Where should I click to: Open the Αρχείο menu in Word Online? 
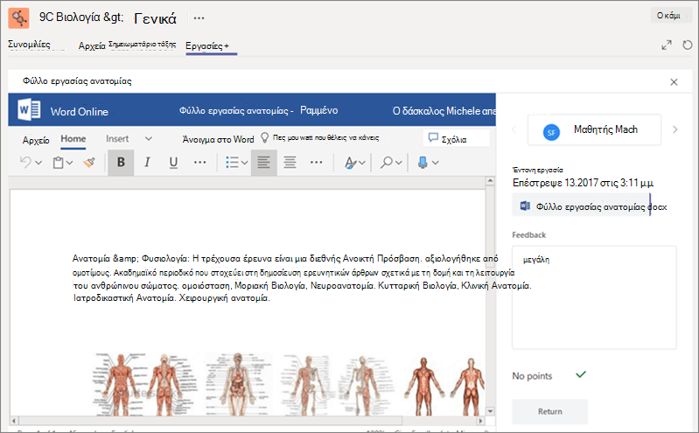[x=36, y=140]
